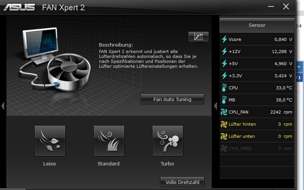Select the Lüfter unten label
304x190 pixels.
[x=242, y=136]
